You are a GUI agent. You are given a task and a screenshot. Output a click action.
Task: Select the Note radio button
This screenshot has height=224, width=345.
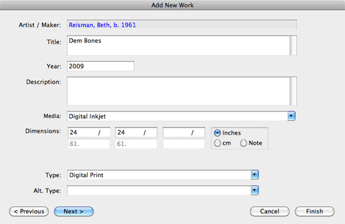243,143
